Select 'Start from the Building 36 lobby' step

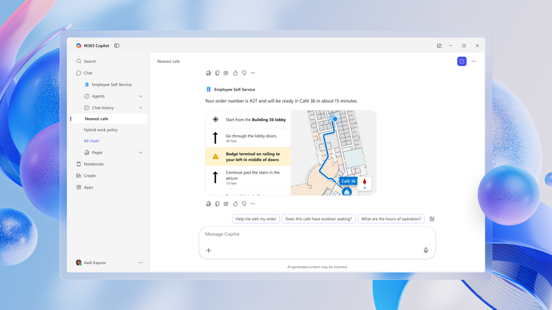click(x=248, y=120)
